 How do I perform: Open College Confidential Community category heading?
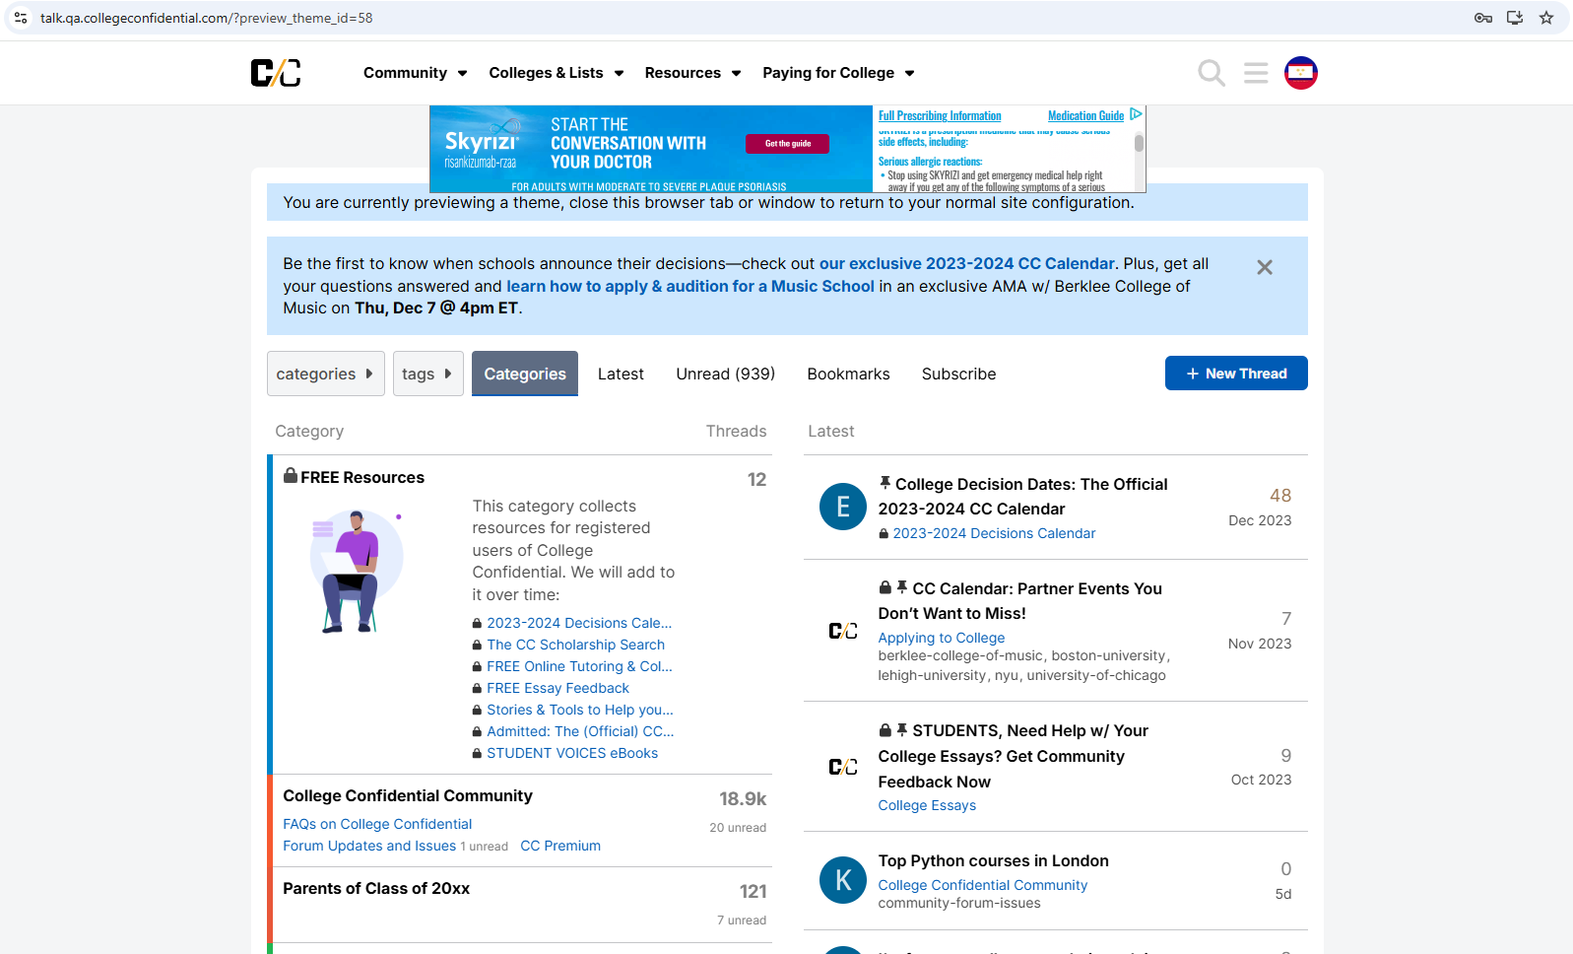[x=408, y=795]
